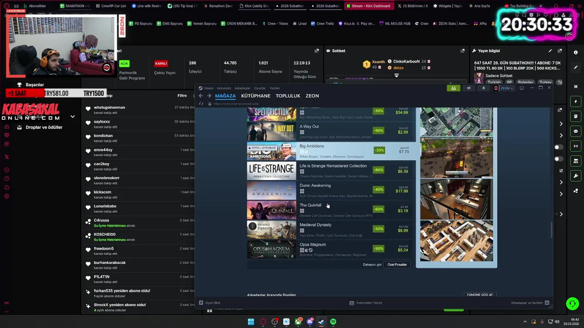The image size is (584, 328).
Task: Pop out the Yayın bilgisi panel
Action: tap(560, 51)
